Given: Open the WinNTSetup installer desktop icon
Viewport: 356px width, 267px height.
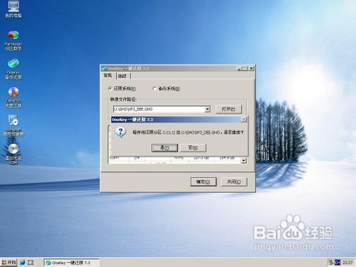Looking at the screenshot, I should 14,125.
